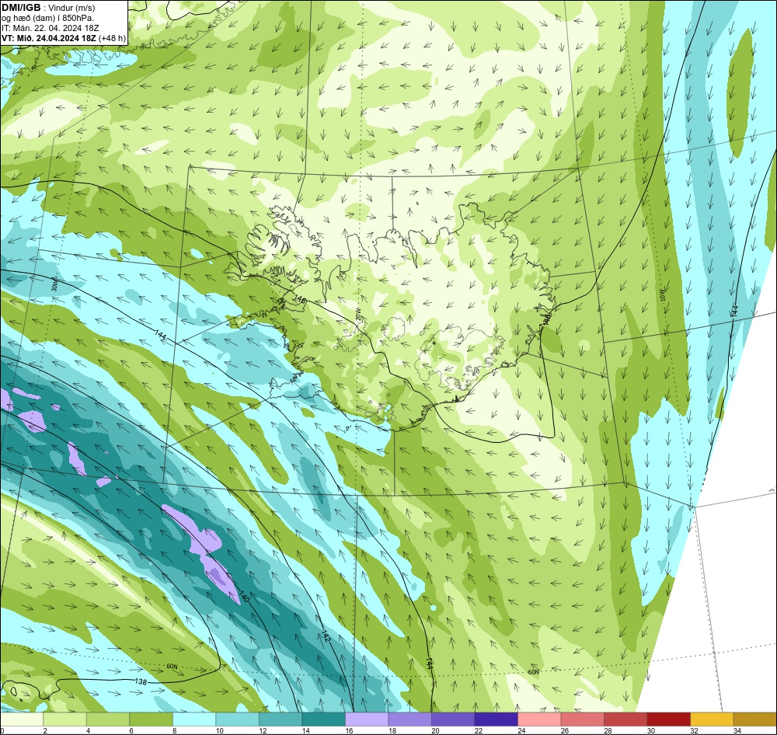Image resolution: width=777 pixels, height=735 pixels.
Task: Select the 2–4 m/s light green legend swatch
Action: 65,719
